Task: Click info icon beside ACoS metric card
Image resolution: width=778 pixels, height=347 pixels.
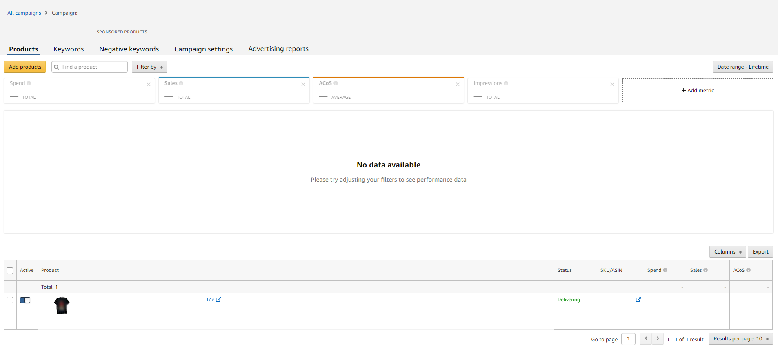Action: [336, 83]
